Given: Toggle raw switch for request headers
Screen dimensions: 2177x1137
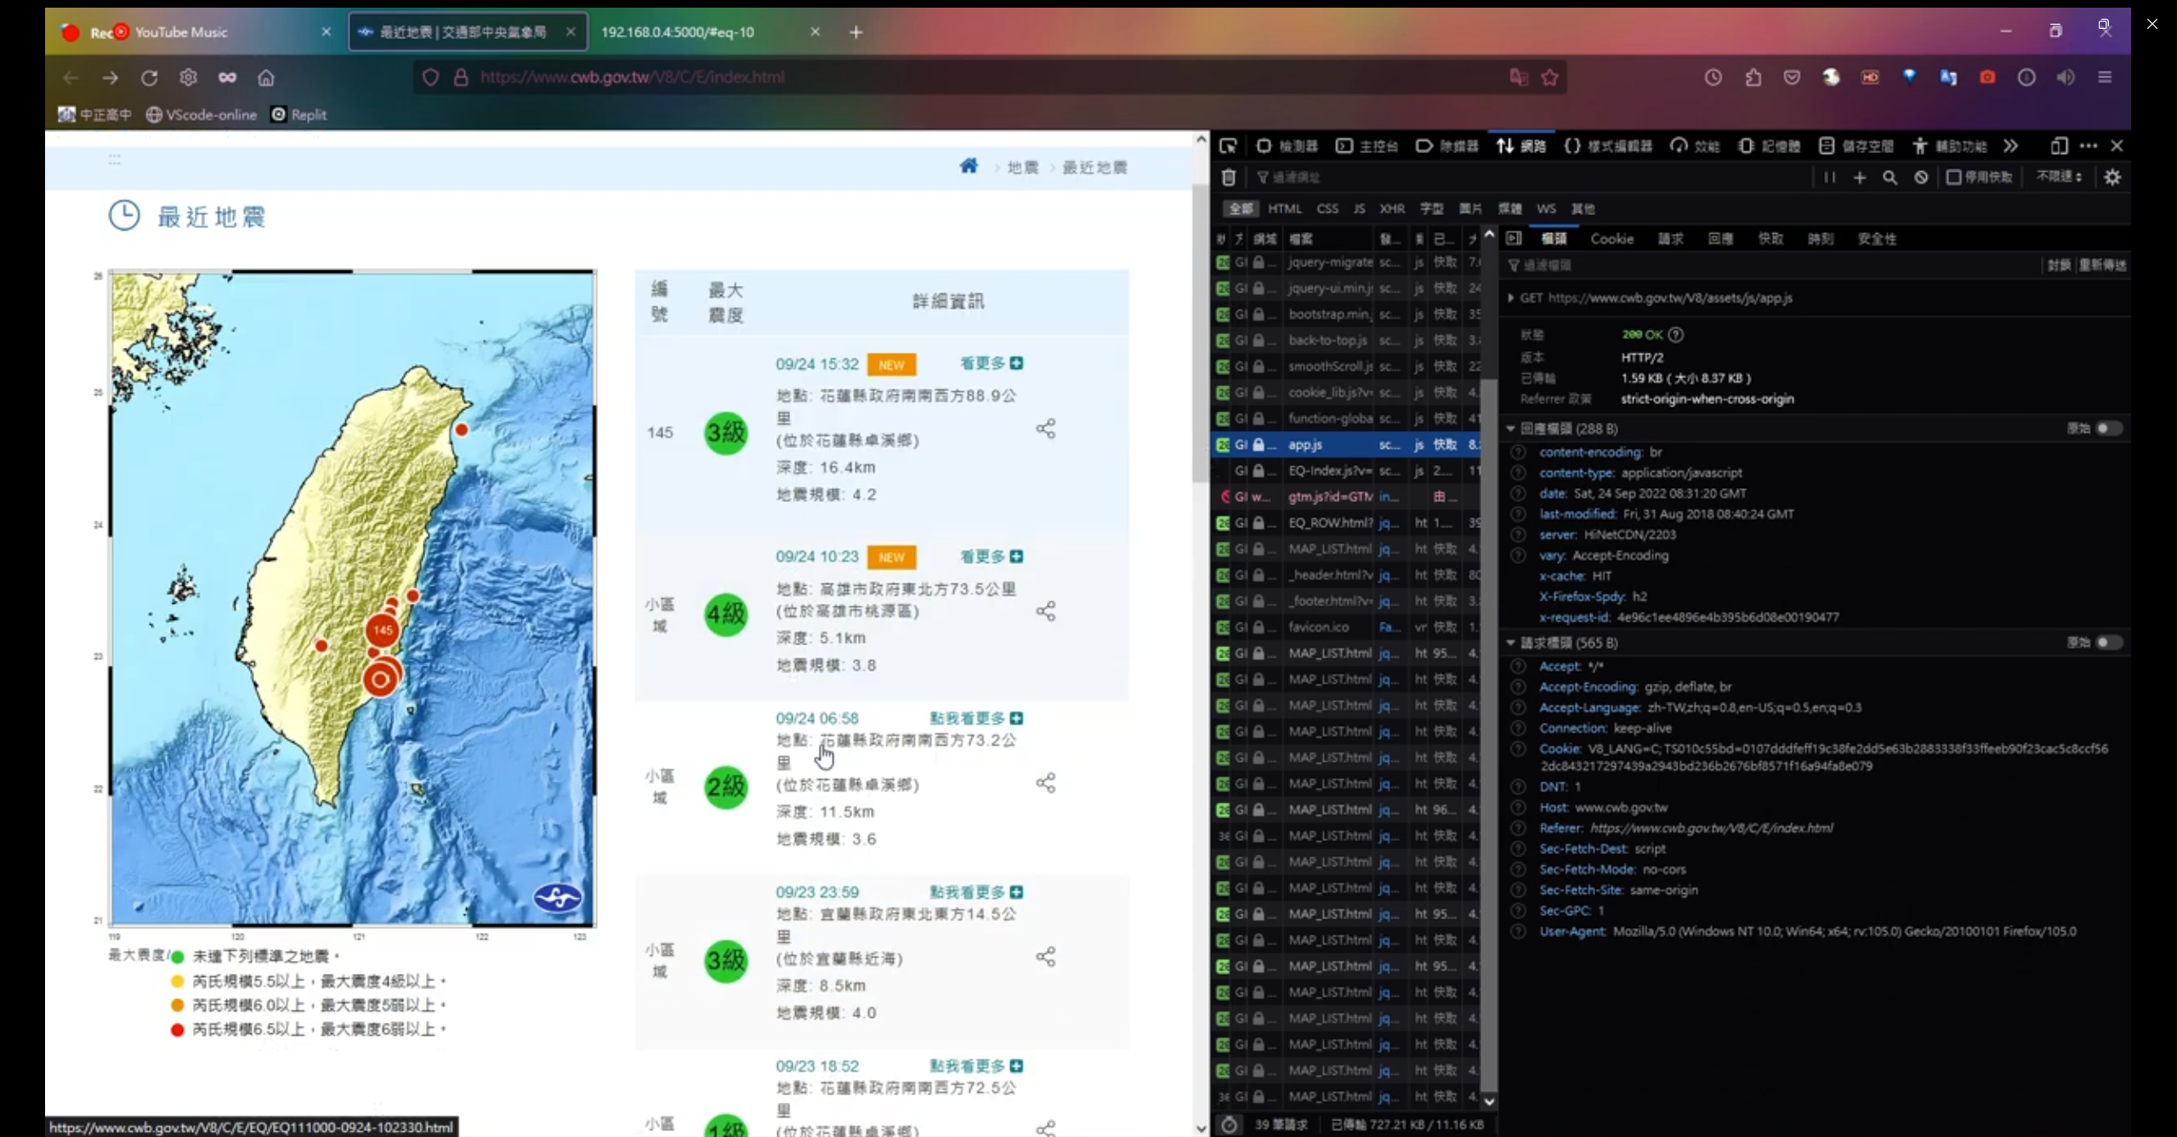Looking at the screenshot, I should 2108,643.
